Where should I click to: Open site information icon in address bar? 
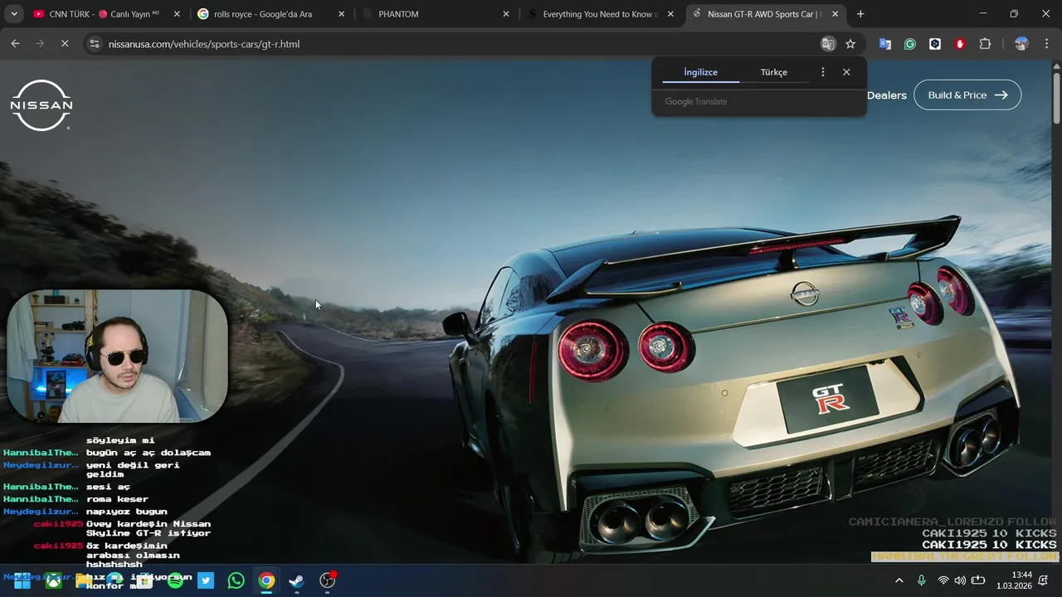click(x=94, y=44)
